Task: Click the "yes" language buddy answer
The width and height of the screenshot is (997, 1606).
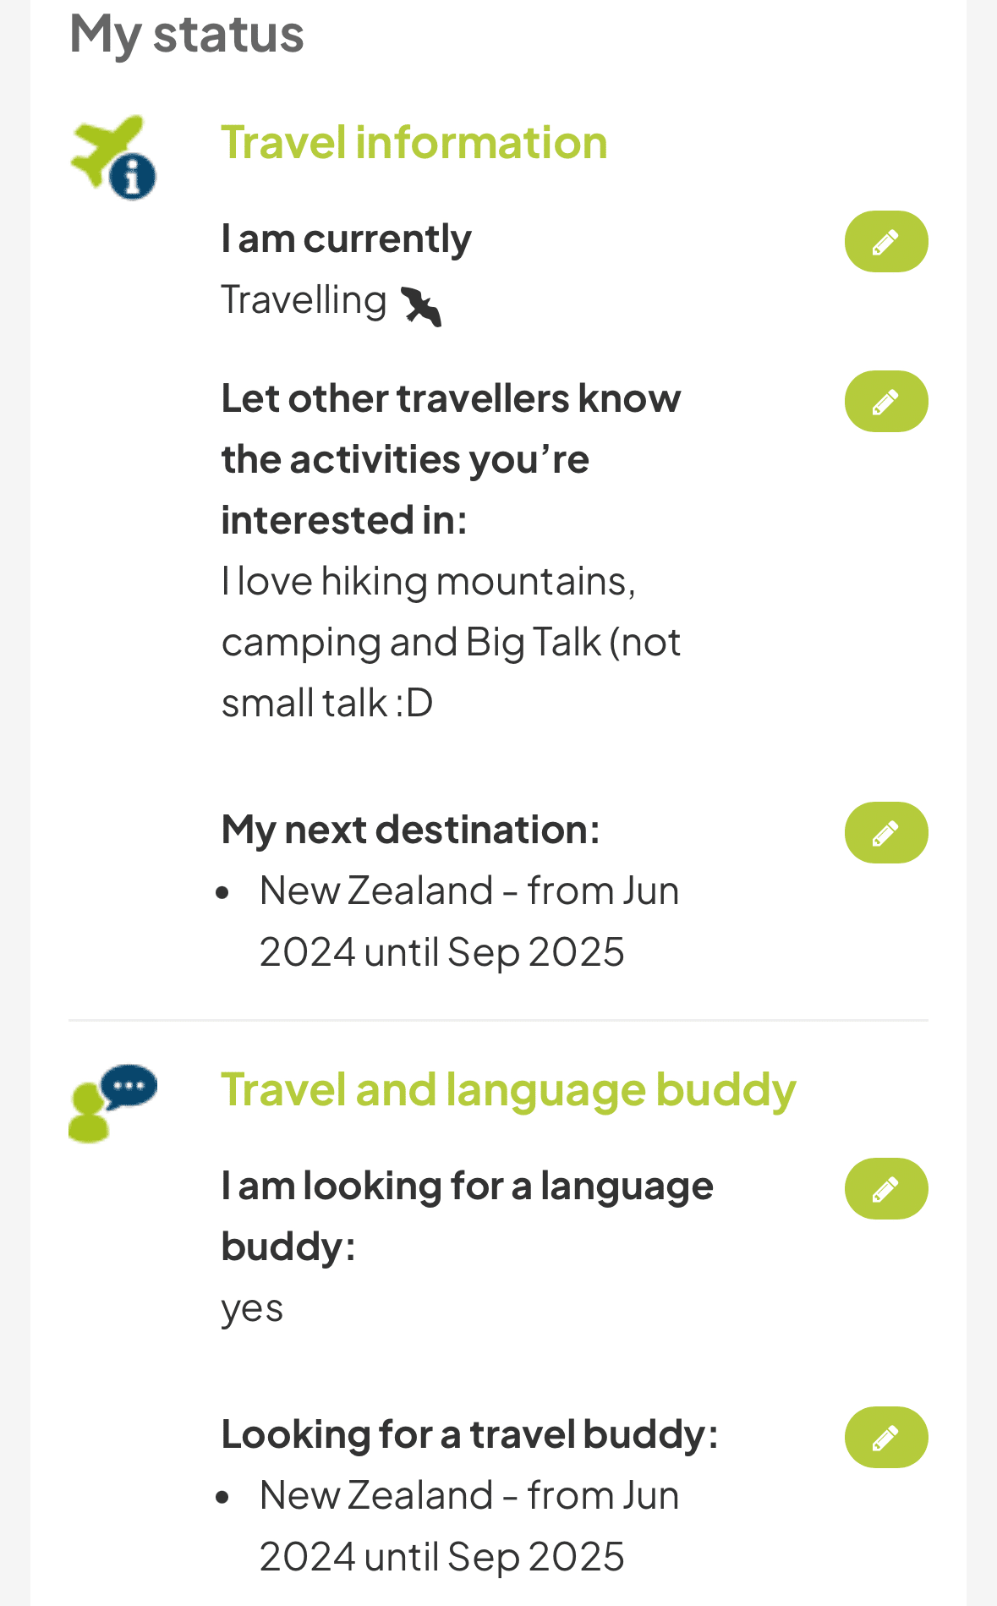Action: tap(252, 1309)
